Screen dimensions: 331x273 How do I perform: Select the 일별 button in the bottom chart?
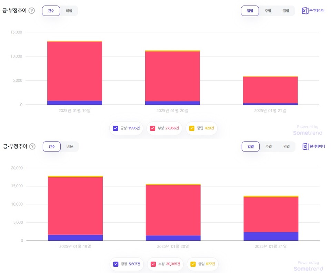pyautogui.click(x=250, y=147)
